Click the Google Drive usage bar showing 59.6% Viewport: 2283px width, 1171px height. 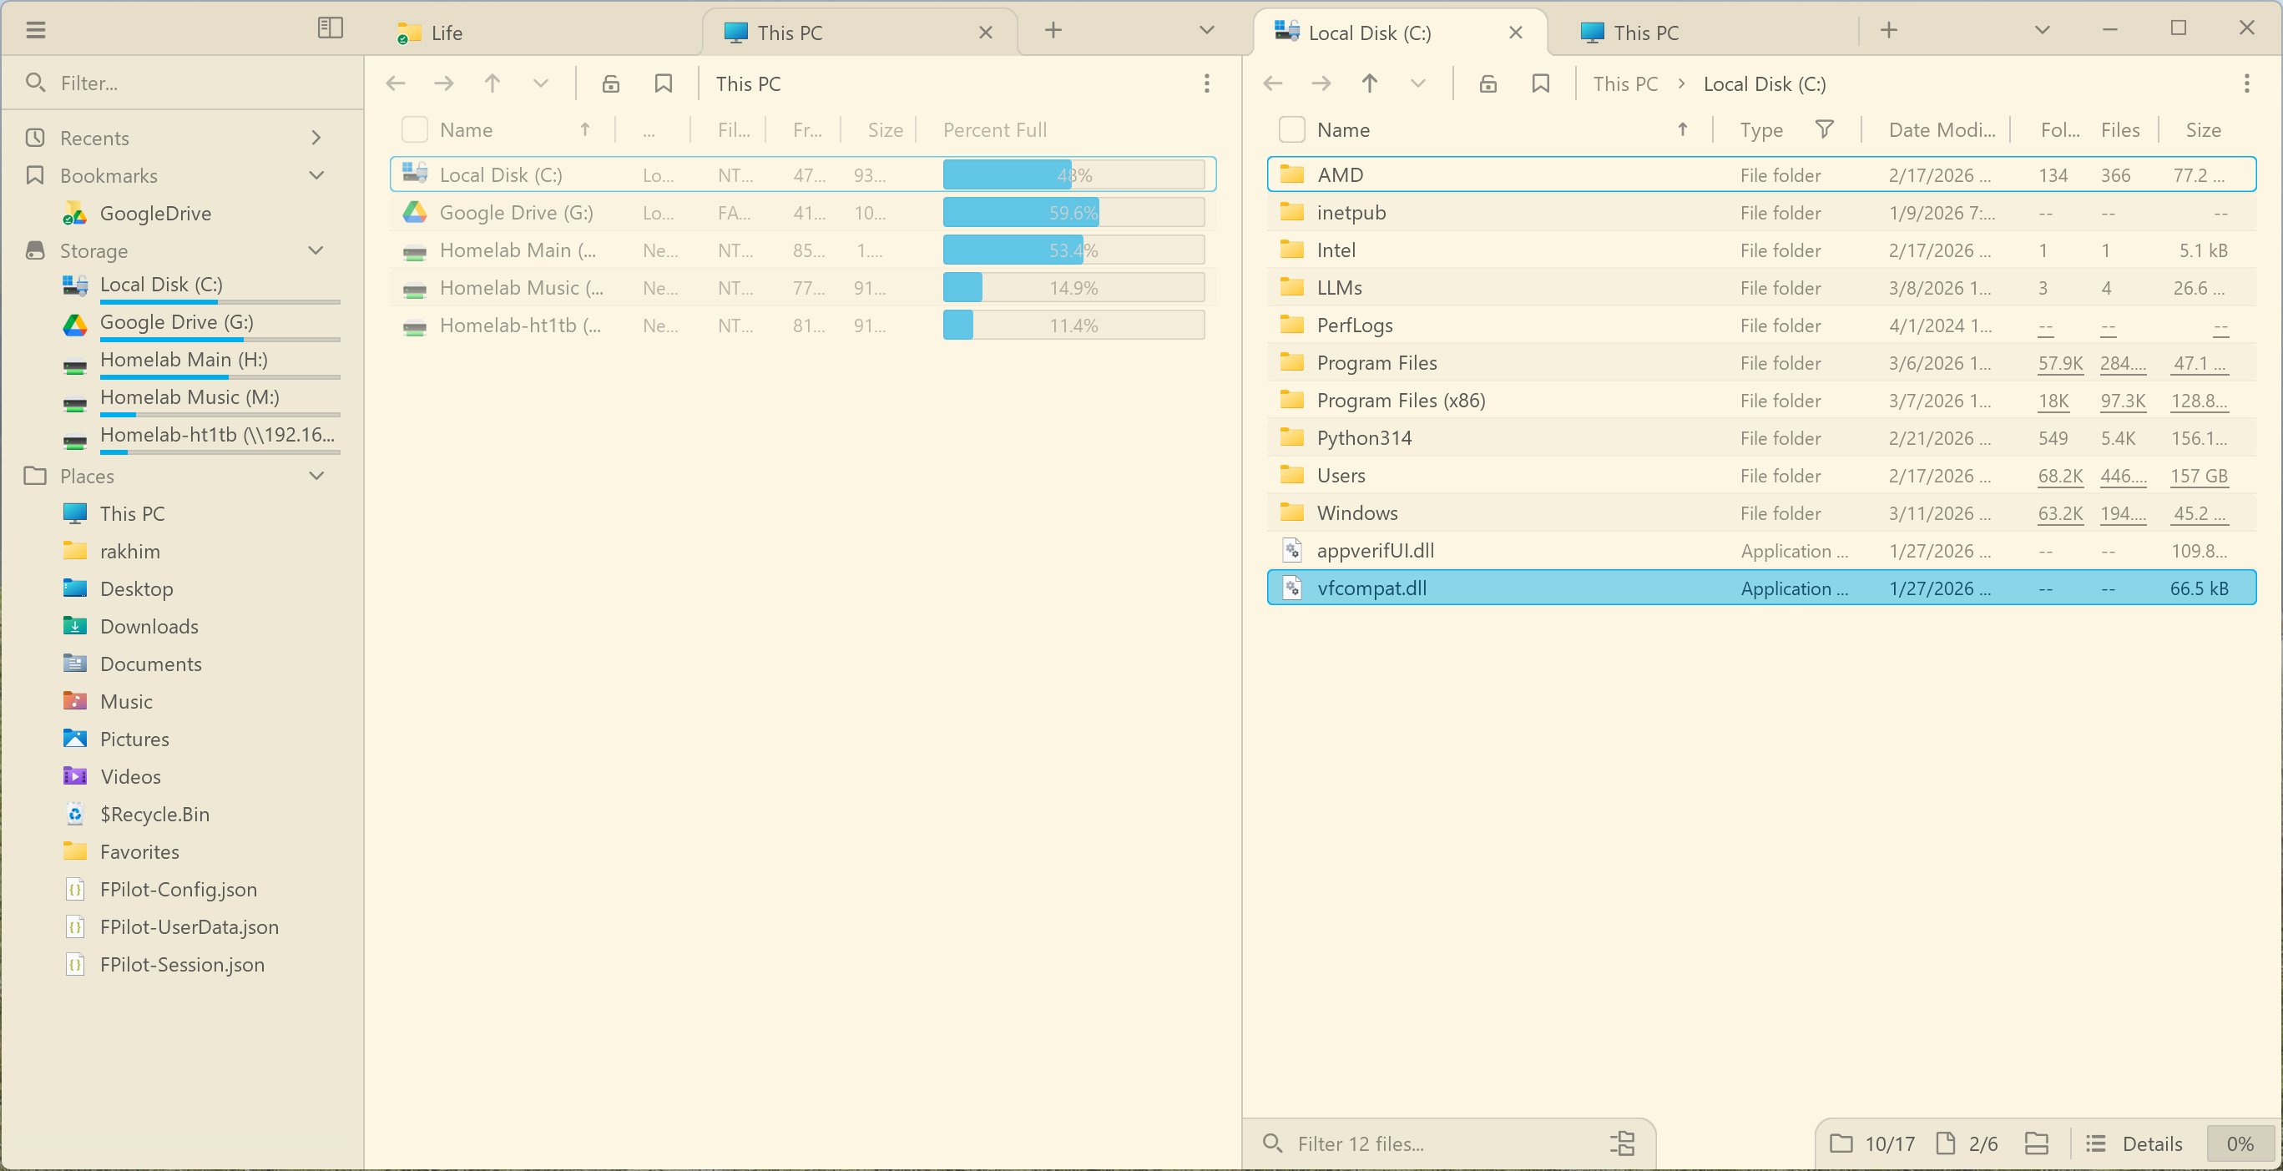[1073, 212]
